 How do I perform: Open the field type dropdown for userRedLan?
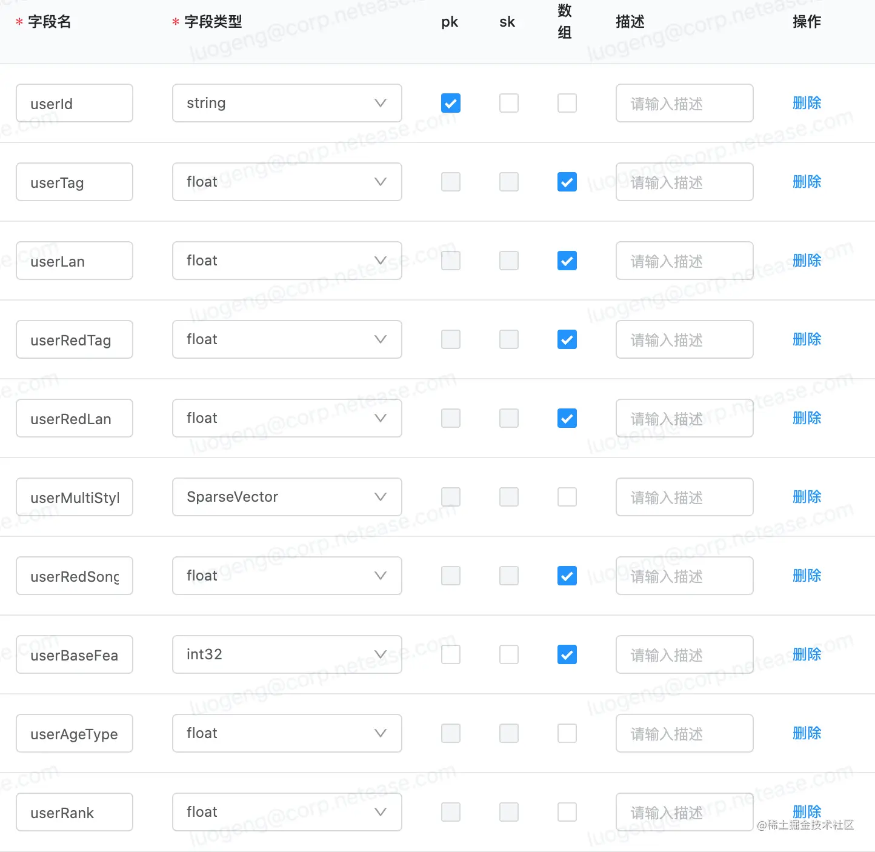tap(287, 418)
